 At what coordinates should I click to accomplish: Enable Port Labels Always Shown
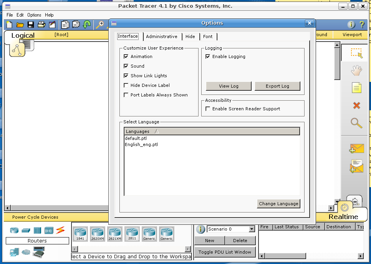click(126, 95)
